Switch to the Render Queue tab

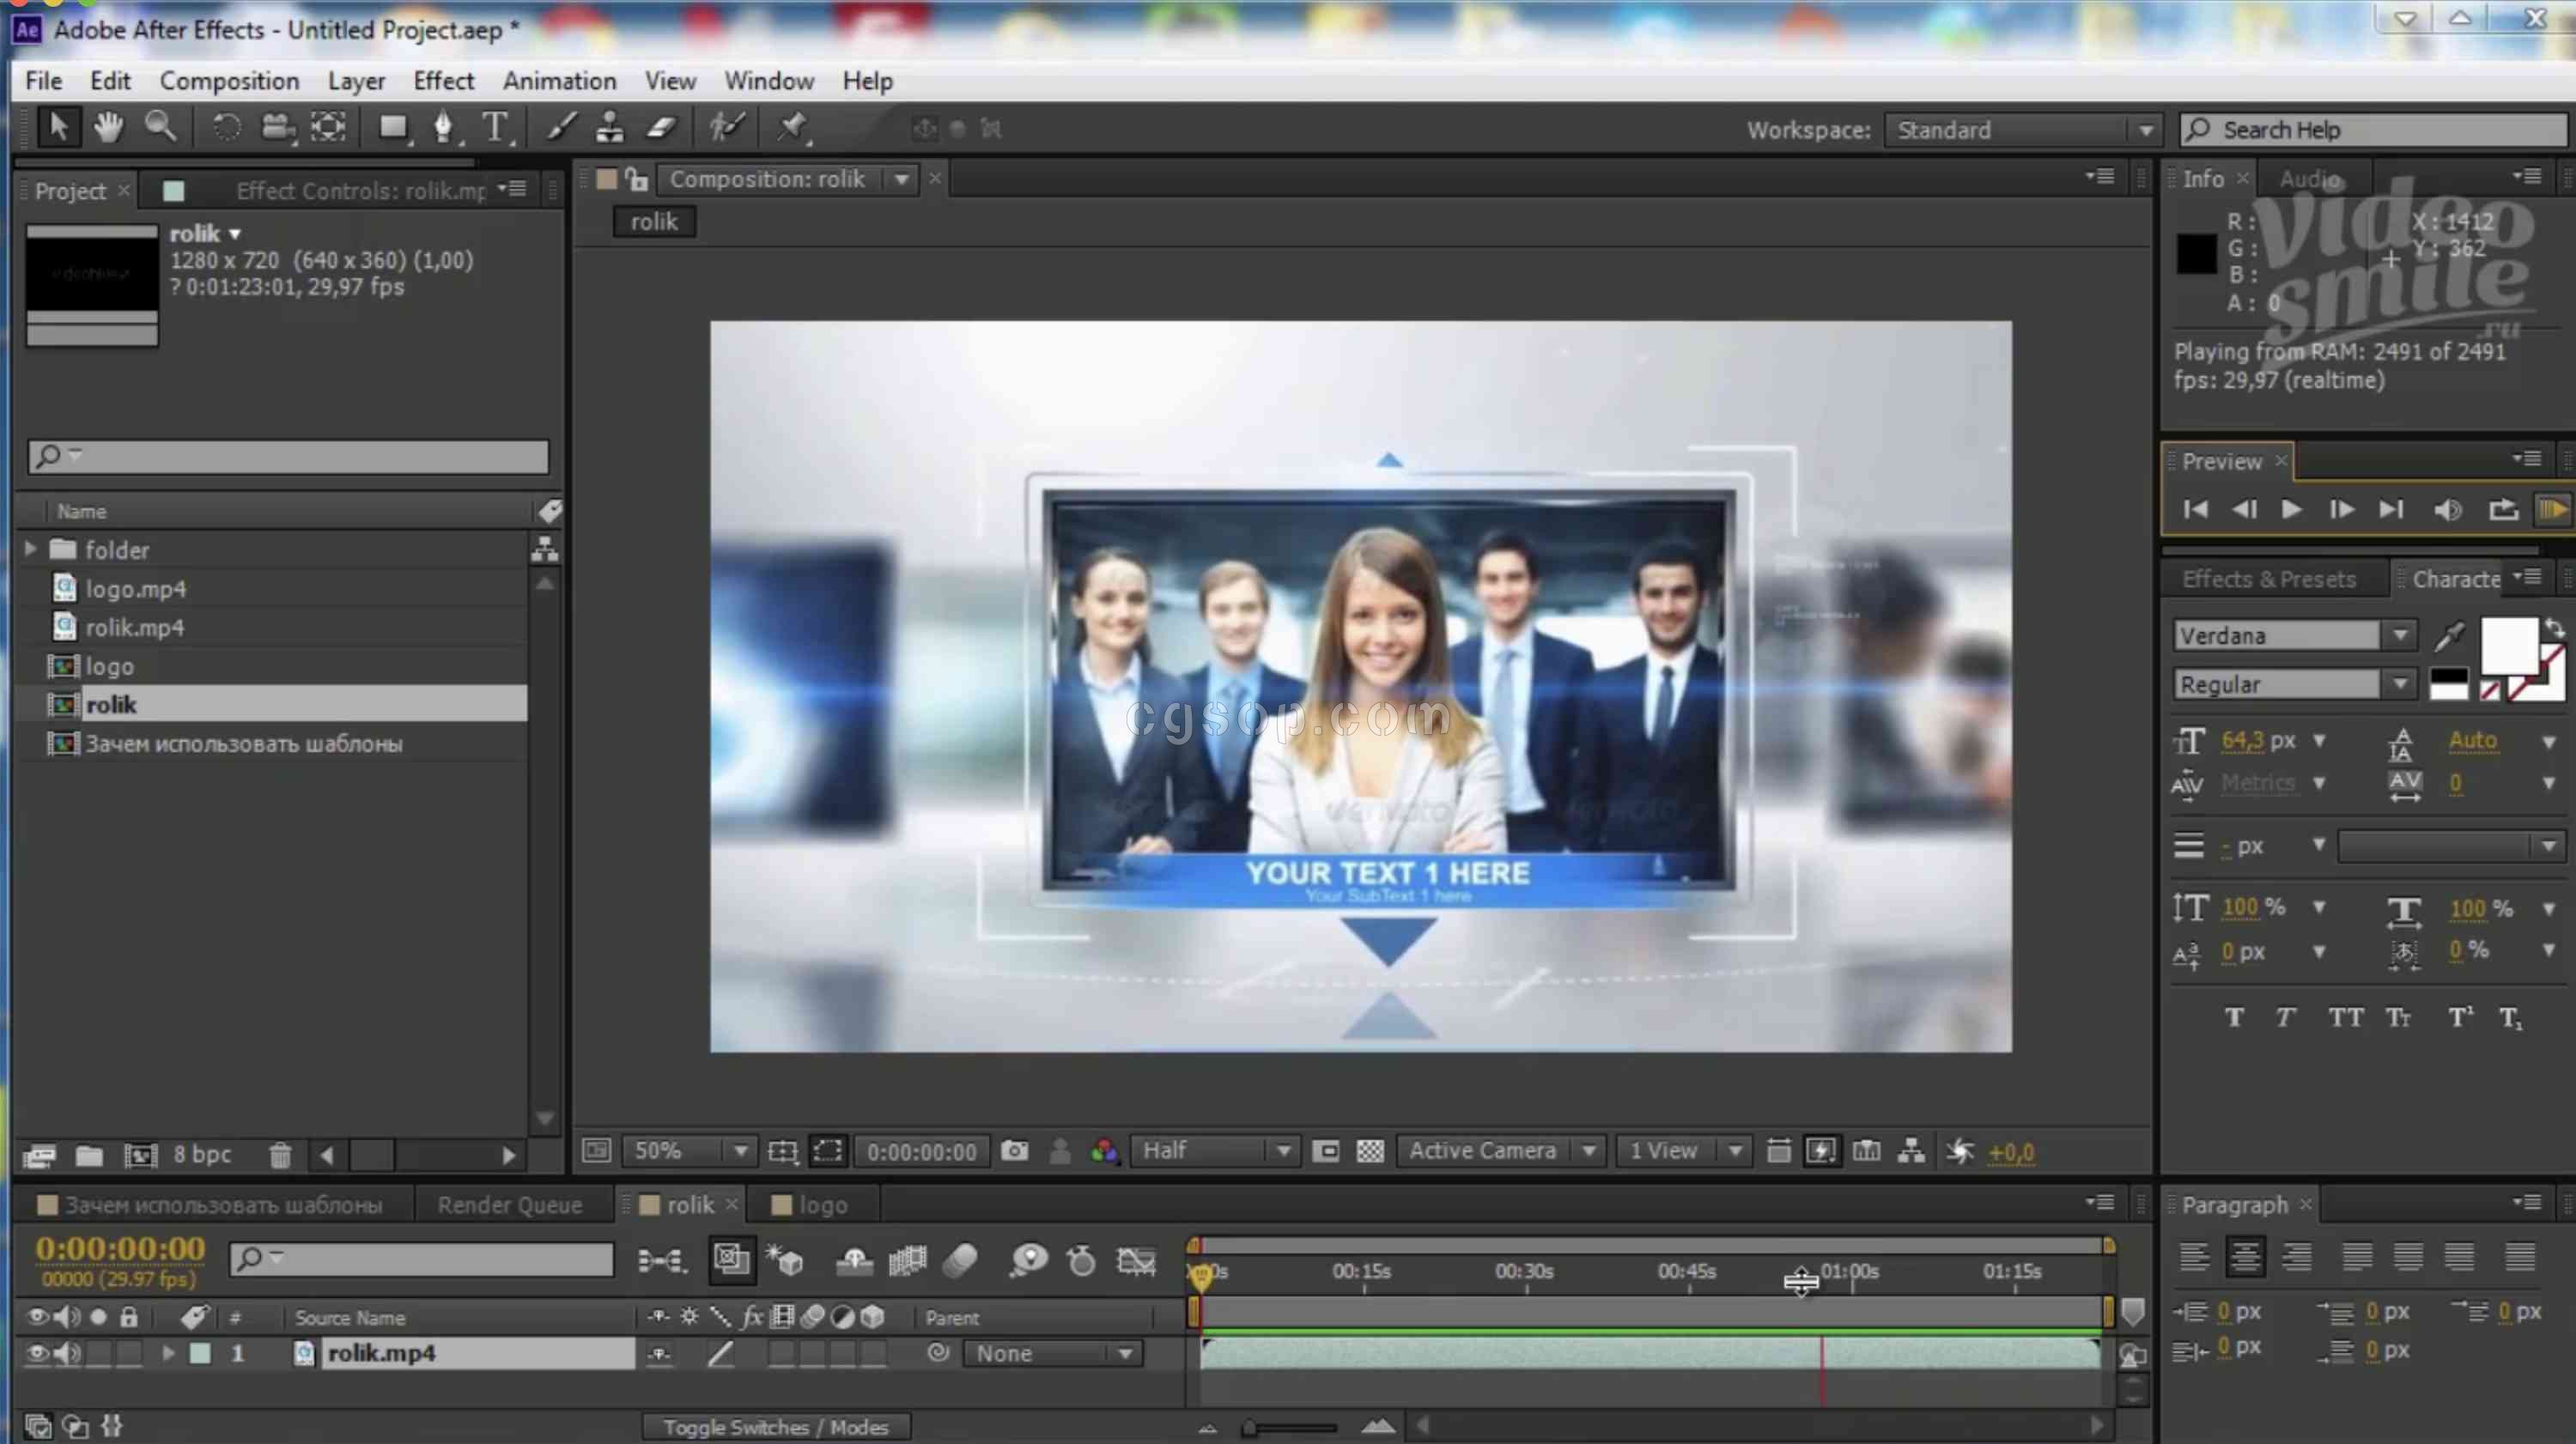pos(509,1205)
